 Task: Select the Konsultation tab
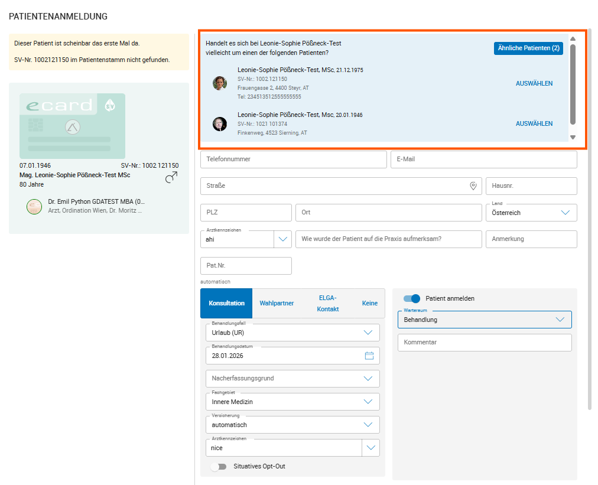click(226, 303)
